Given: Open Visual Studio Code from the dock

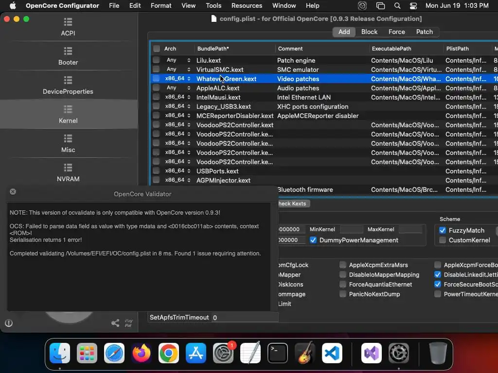Looking at the screenshot, I should click(x=332, y=353).
